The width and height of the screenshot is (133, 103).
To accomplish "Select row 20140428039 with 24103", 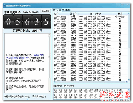I will [x=91, y=33].
